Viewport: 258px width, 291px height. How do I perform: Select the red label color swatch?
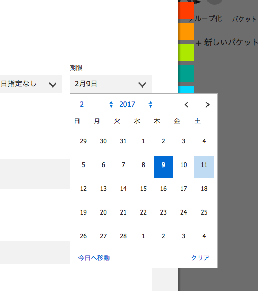(x=186, y=11)
